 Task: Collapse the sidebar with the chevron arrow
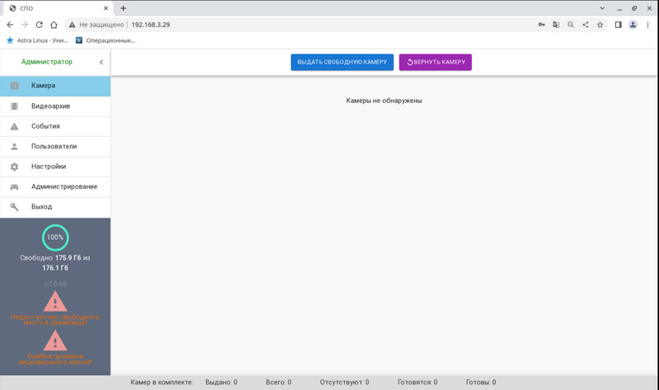(x=100, y=62)
